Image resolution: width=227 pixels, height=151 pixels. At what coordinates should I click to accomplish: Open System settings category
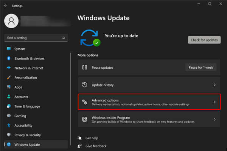coord(36,49)
